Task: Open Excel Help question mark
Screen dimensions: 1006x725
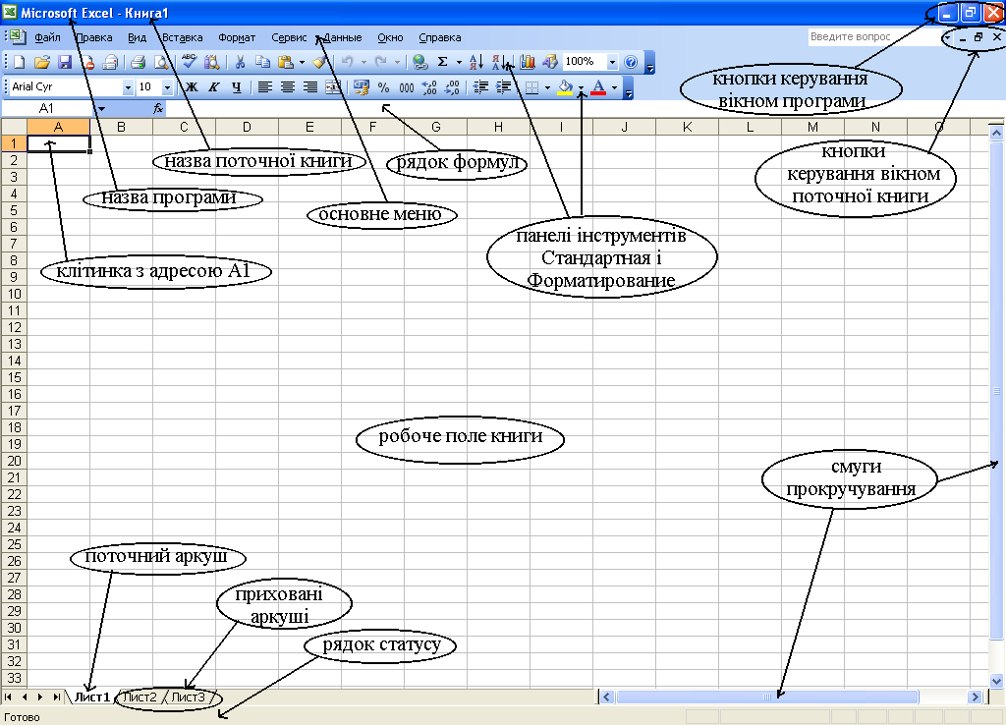Action: click(x=631, y=62)
